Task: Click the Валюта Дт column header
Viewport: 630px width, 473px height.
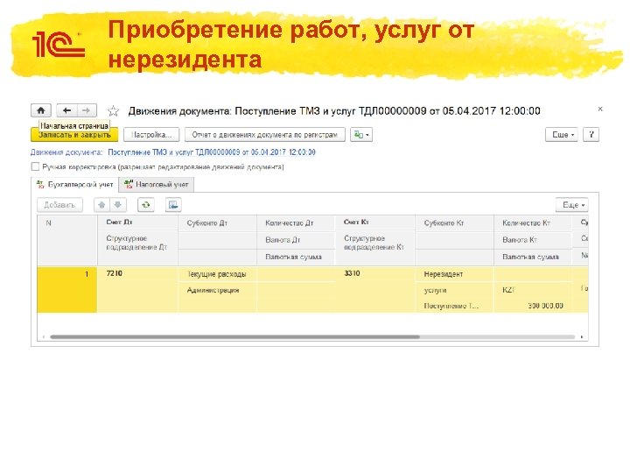Action: coord(296,240)
